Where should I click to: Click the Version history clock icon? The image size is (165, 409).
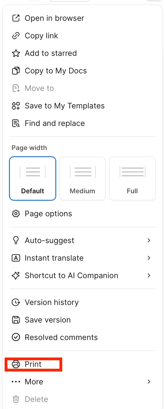tap(16, 303)
